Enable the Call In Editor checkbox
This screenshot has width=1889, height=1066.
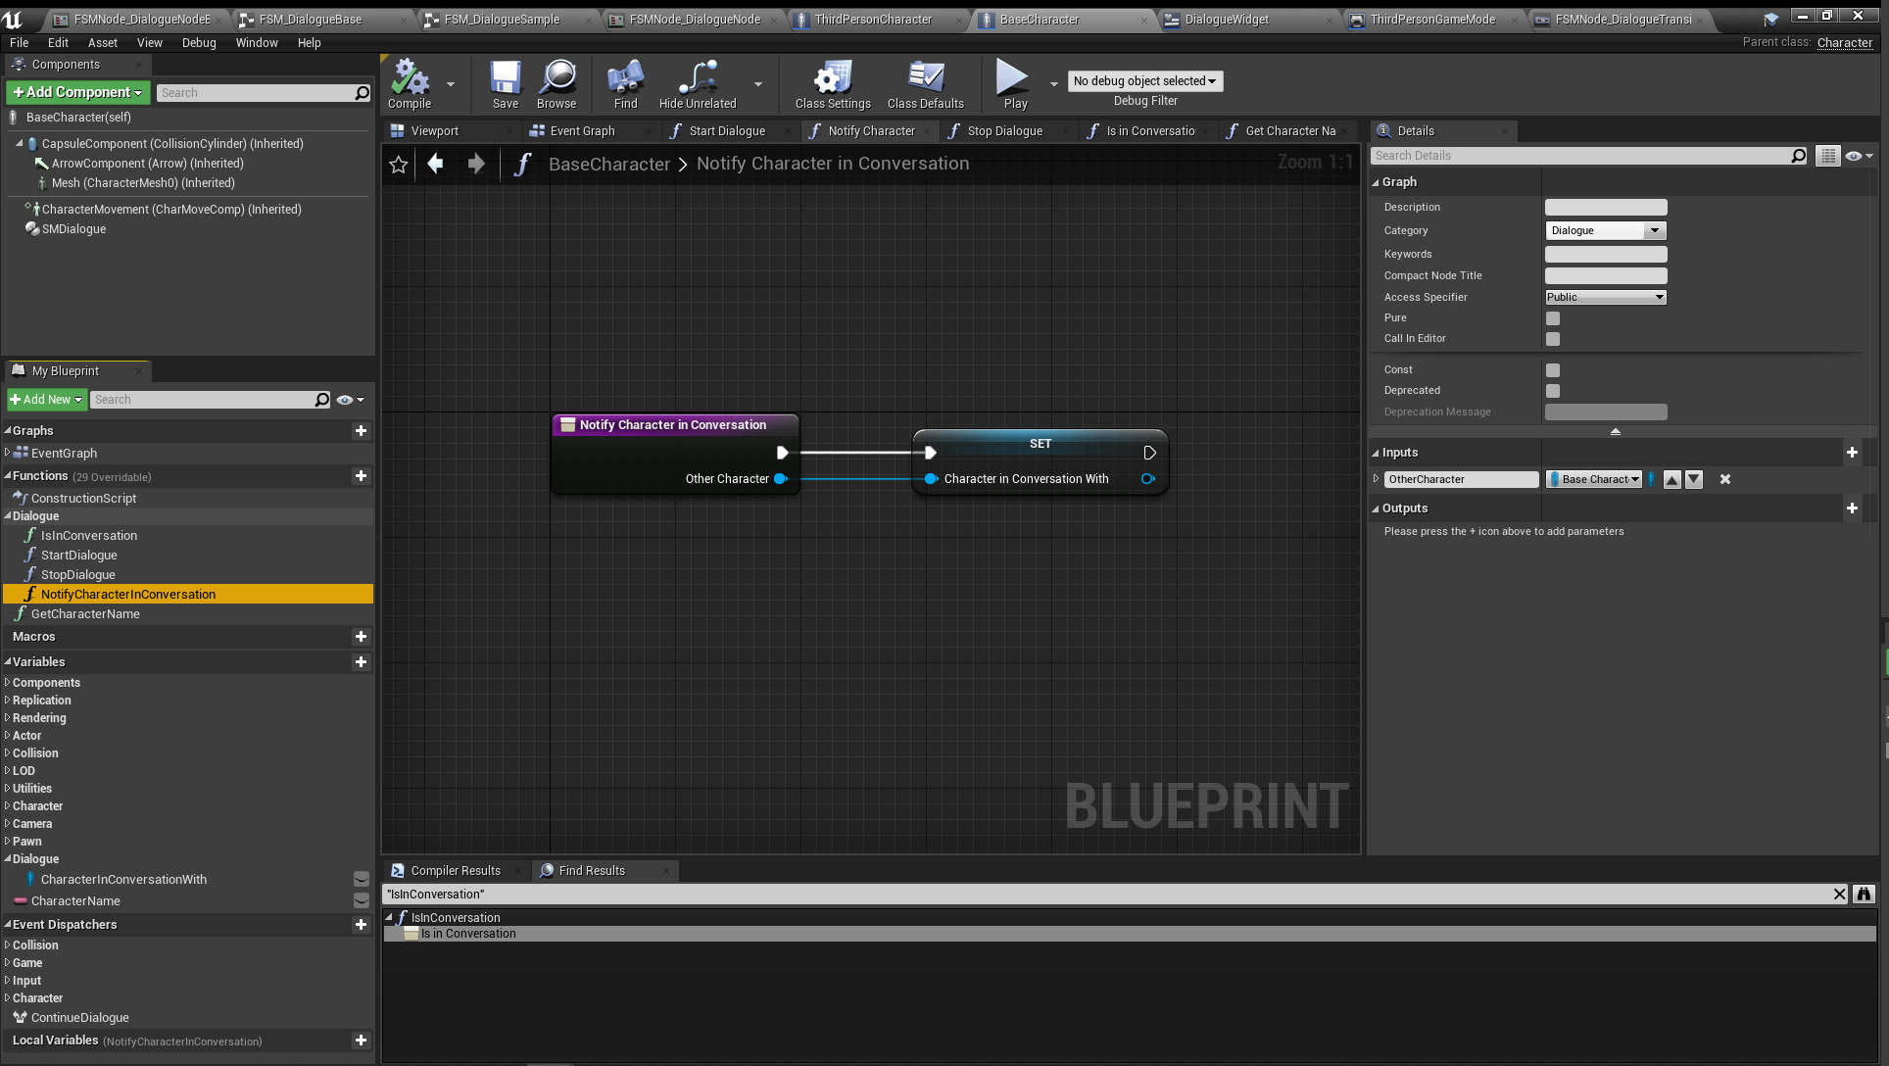(x=1553, y=339)
